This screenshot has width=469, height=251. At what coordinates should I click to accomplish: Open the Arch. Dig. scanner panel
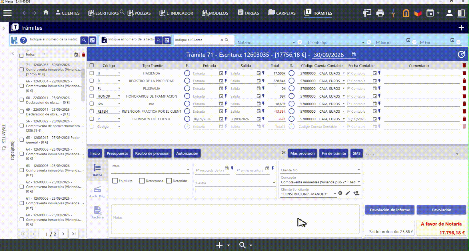coord(97,192)
